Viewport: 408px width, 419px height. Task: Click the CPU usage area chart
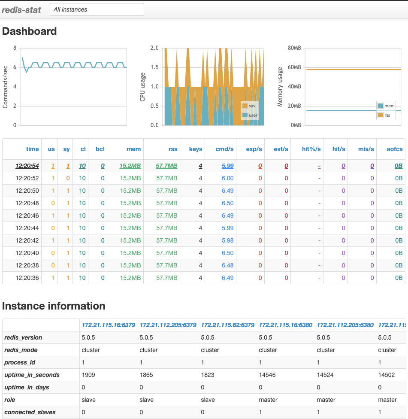tap(214, 87)
